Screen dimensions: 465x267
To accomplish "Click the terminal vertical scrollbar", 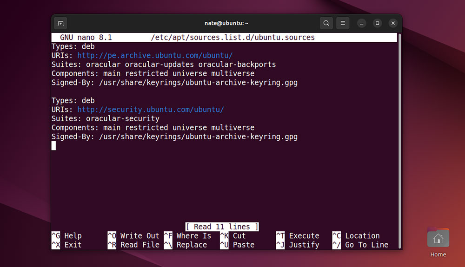I will tap(399, 141).
